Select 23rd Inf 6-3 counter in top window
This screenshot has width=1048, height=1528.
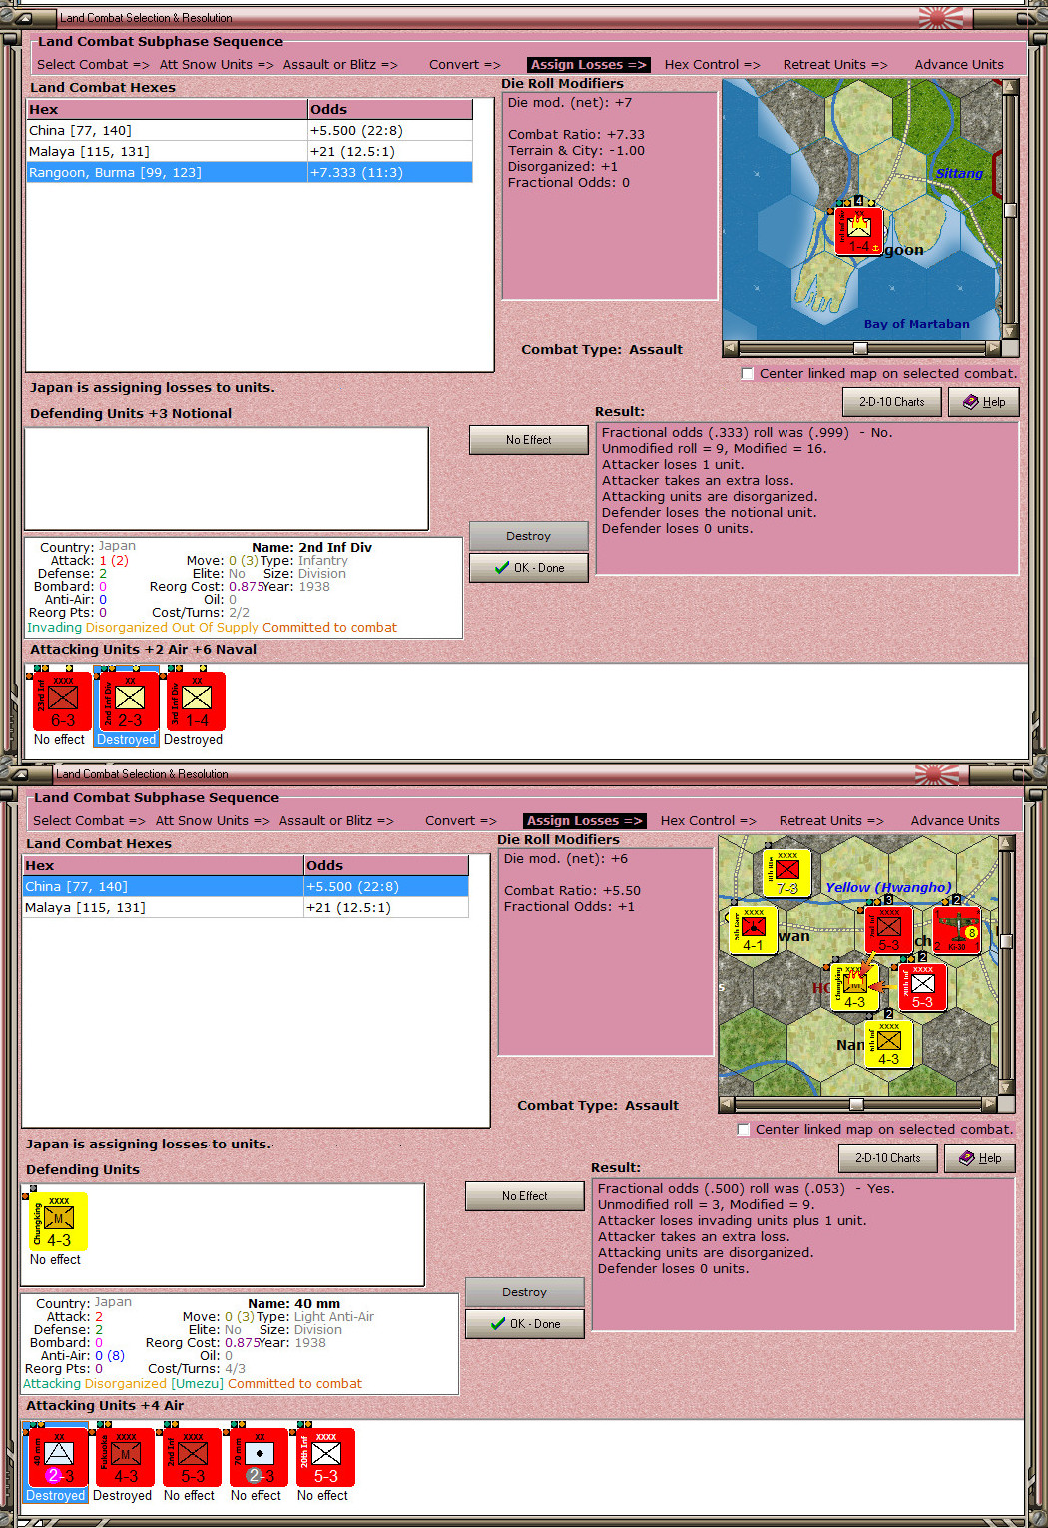(60, 700)
